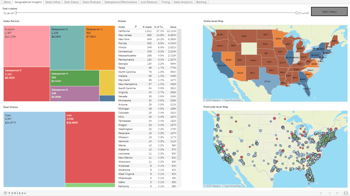The image size is (350, 196).
Task: Select the Support treemap tile
Action: coord(27,46)
